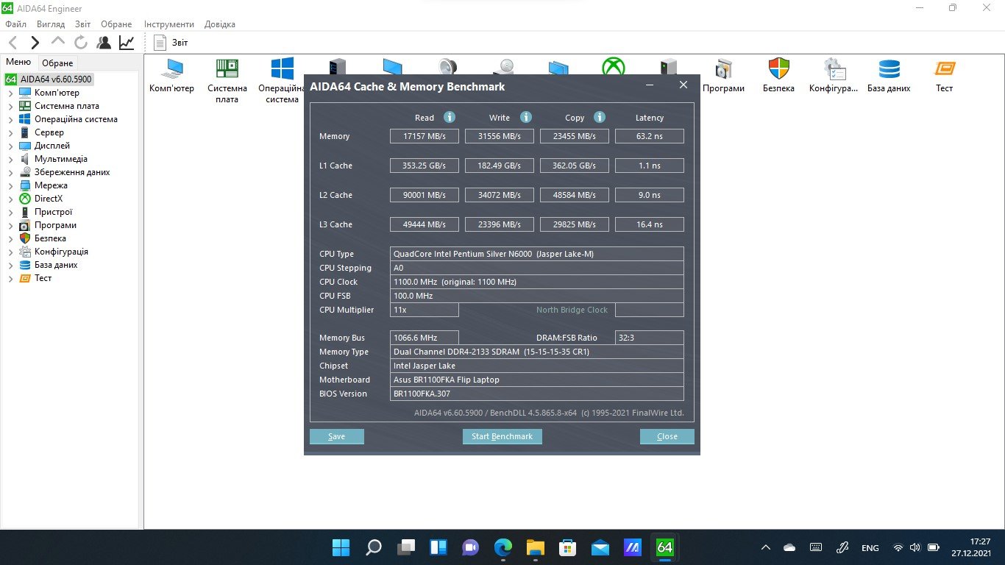Show hidden system tray icons

[x=766, y=548]
